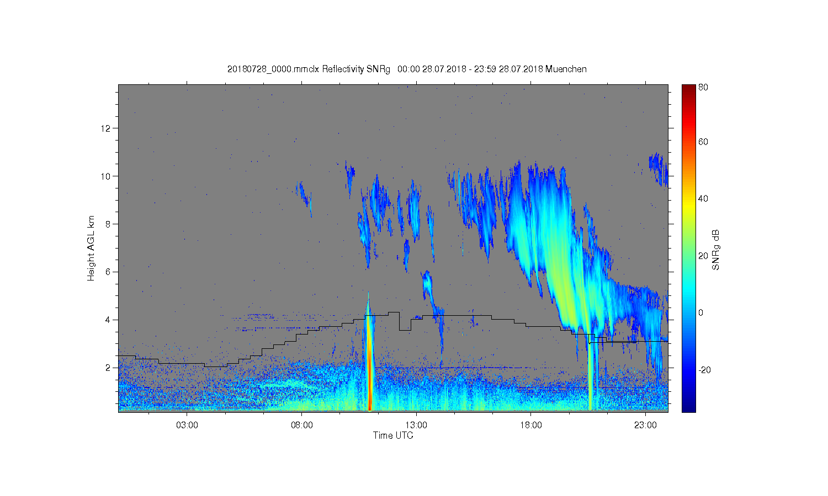The image size is (828, 496).
Task: Click the dark blue bottom of the colorbar
Action: click(688, 405)
